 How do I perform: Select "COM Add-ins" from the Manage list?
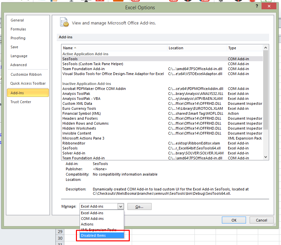click(x=92, y=219)
